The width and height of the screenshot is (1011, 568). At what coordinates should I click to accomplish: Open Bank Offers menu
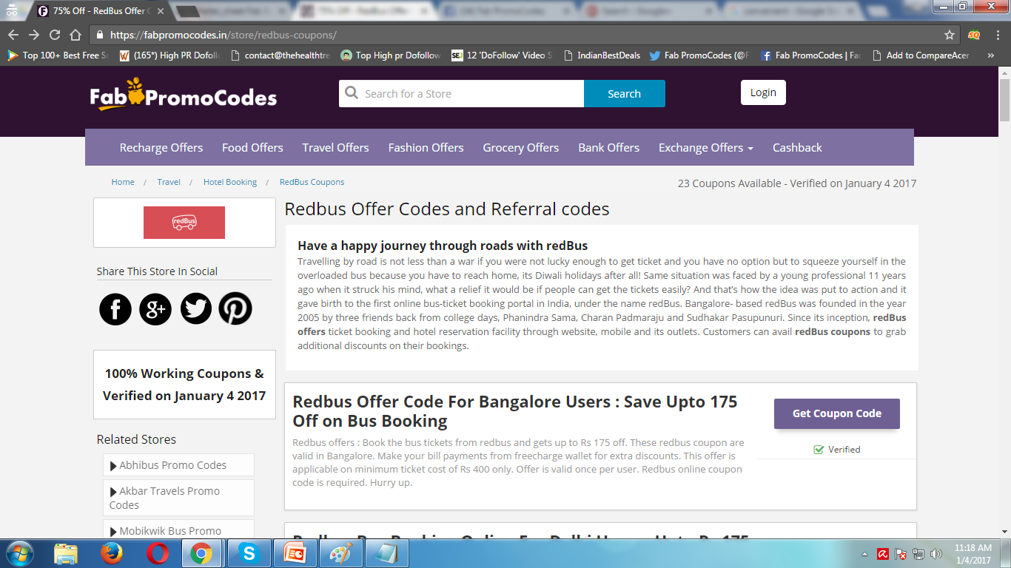[609, 148]
